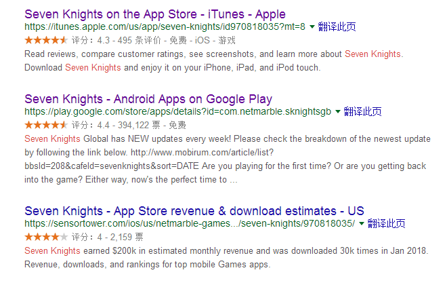Click 翻译此页 for the Sensor Tower result
The width and height of the screenshot is (447, 283).
coord(386,223)
